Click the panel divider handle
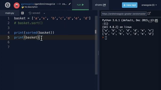Viewport: 161px width, 90px height. [98, 53]
